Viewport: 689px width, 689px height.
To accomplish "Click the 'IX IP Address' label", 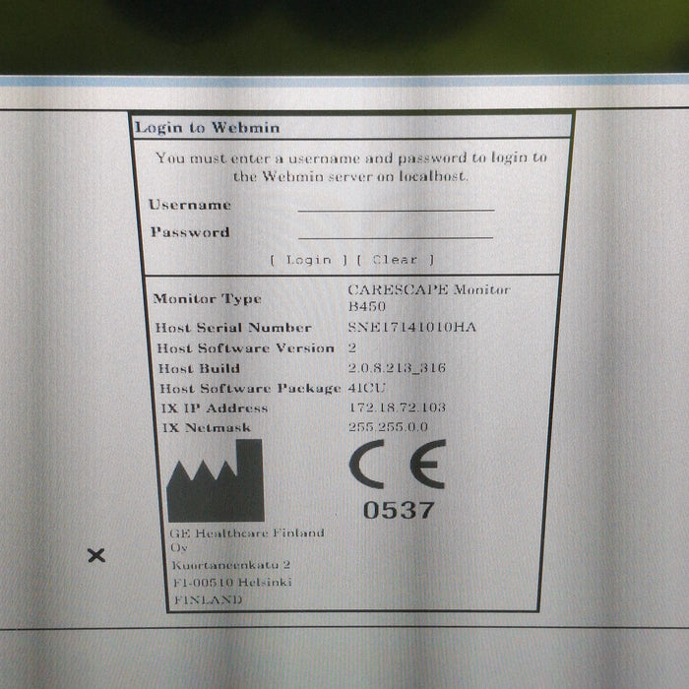I will pyautogui.click(x=214, y=408).
